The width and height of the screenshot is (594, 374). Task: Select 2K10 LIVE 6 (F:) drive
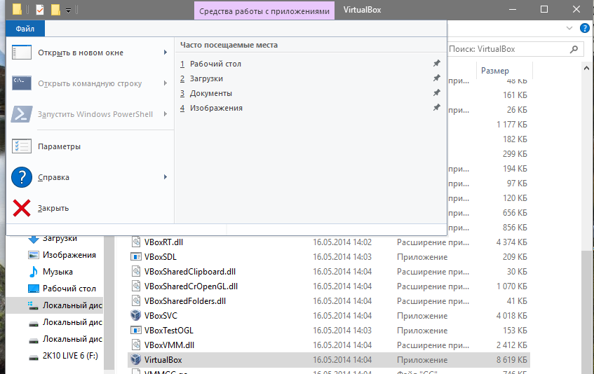click(x=70, y=356)
